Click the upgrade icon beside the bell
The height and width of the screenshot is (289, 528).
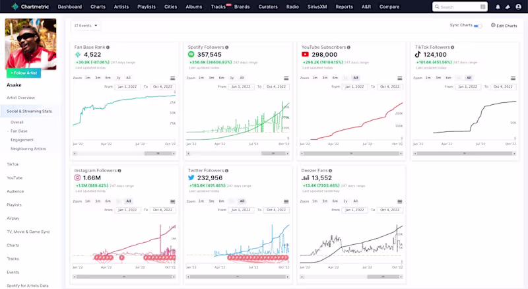click(x=508, y=7)
